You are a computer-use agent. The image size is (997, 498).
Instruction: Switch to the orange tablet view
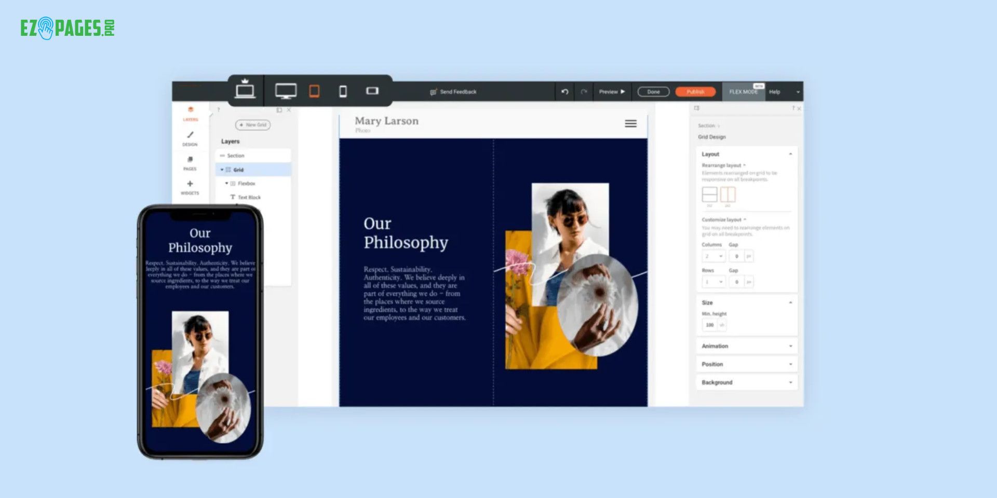coord(314,91)
